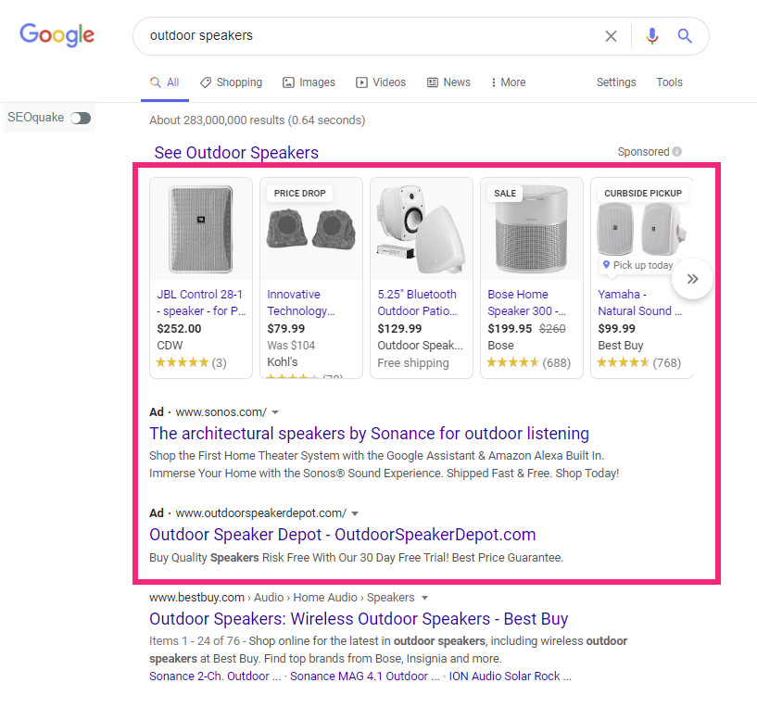Open the Sonance architectural speakers ad

369,434
